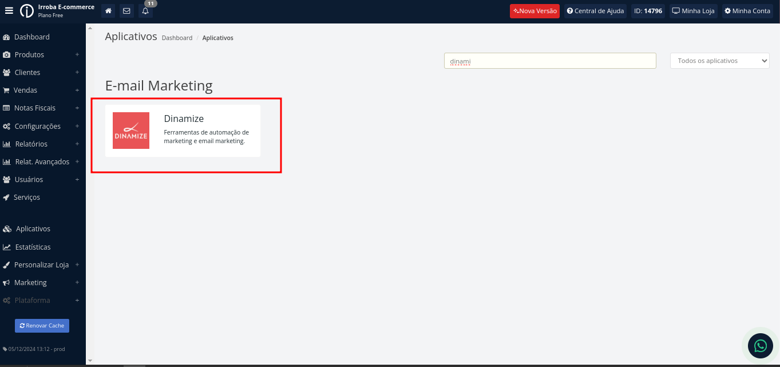The width and height of the screenshot is (780, 367).
Task: Expand the Notas Fiscais submenu plus
Action: (x=77, y=108)
